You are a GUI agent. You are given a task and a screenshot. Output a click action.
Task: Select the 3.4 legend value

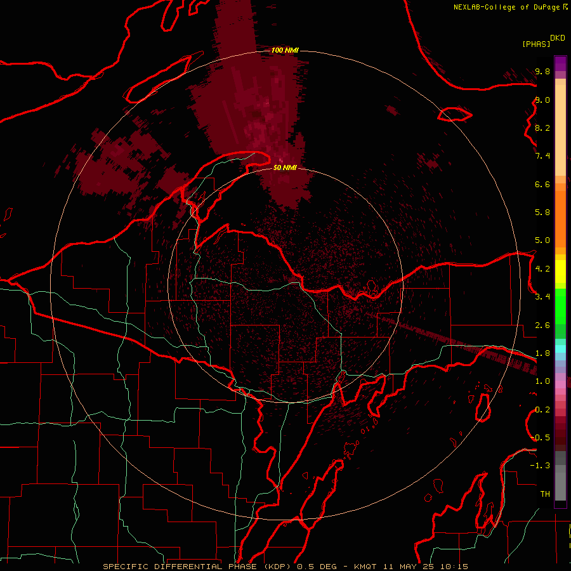(x=542, y=297)
